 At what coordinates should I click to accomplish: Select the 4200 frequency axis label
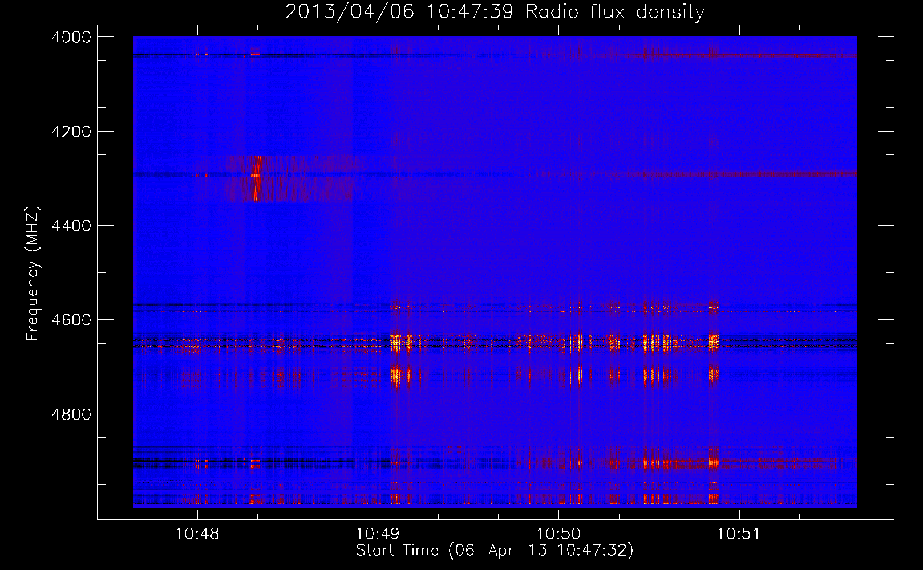click(x=71, y=132)
